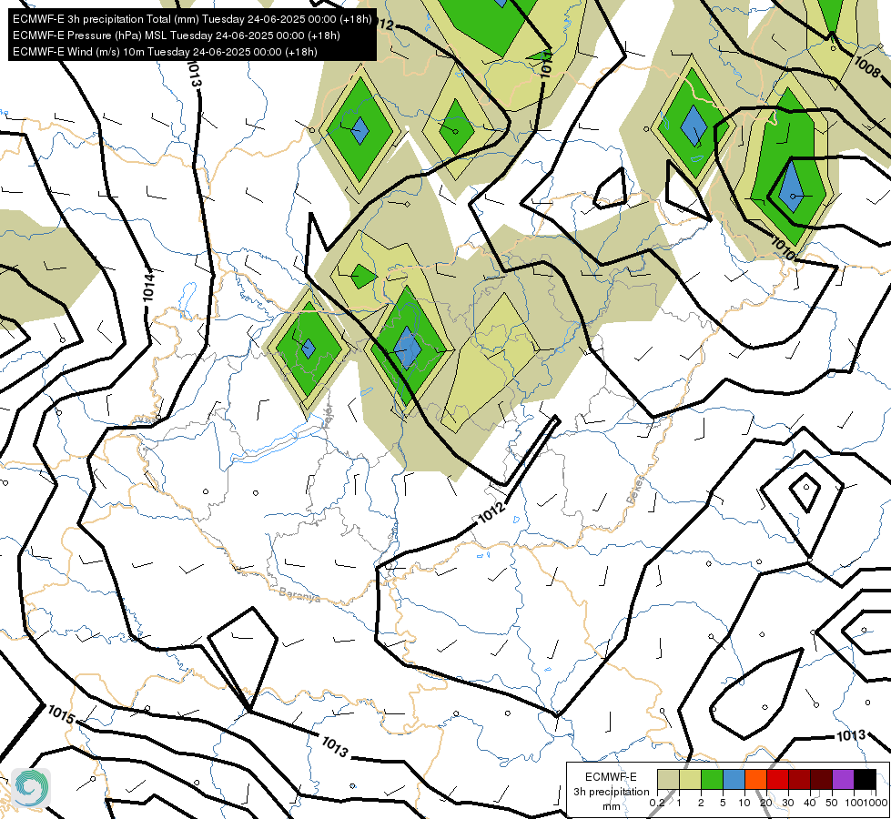The height and width of the screenshot is (819, 891).
Task: Click the 1013 isobar label under the title box
Action: pyautogui.click(x=194, y=73)
